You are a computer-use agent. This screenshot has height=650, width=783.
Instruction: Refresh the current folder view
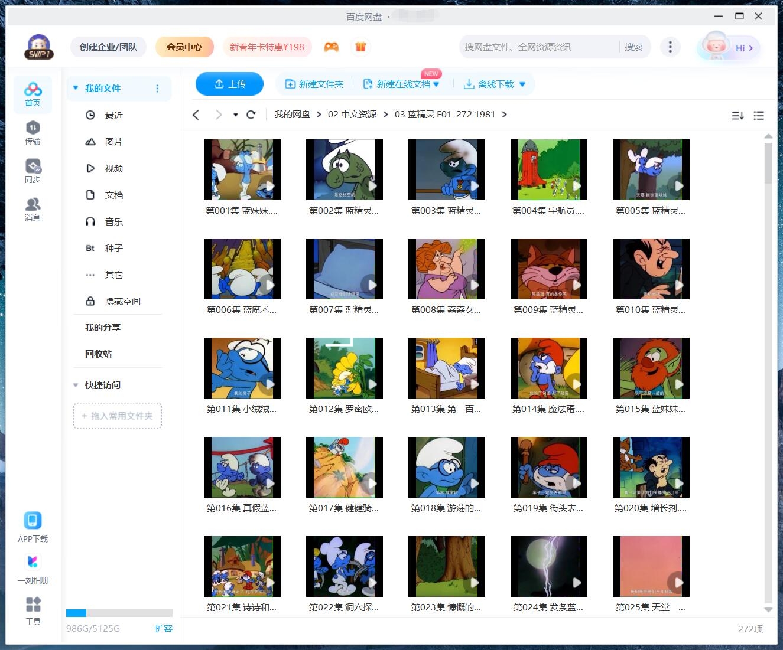[251, 114]
